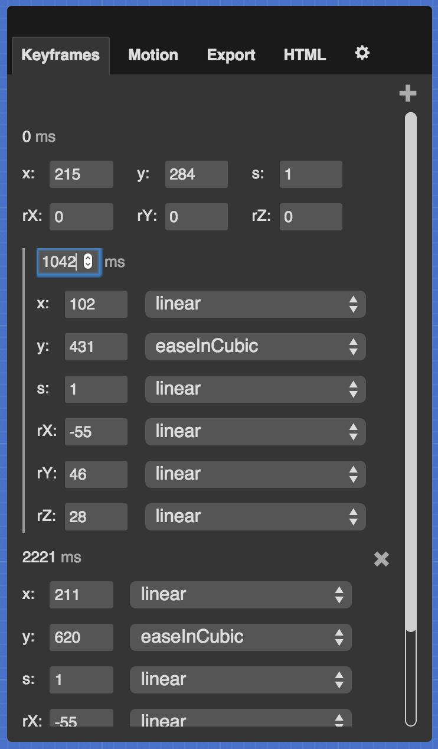
Task: Open y easeInCubic dropdown of 1042 ms keyframe
Action: (x=256, y=347)
